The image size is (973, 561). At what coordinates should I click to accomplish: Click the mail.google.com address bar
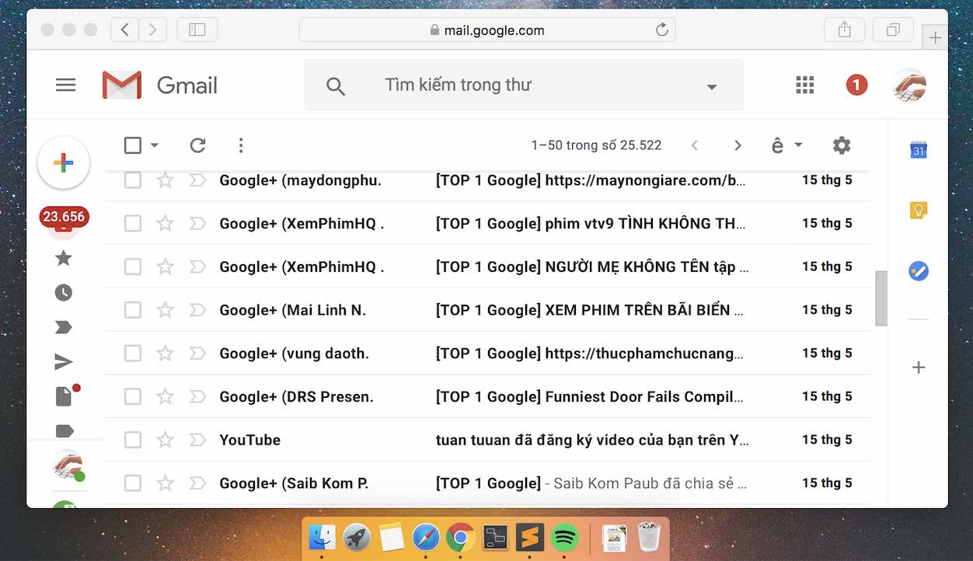pyautogui.click(x=487, y=30)
